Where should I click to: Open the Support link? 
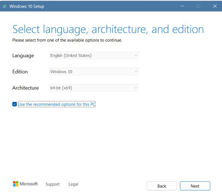pyautogui.click(x=52, y=184)
